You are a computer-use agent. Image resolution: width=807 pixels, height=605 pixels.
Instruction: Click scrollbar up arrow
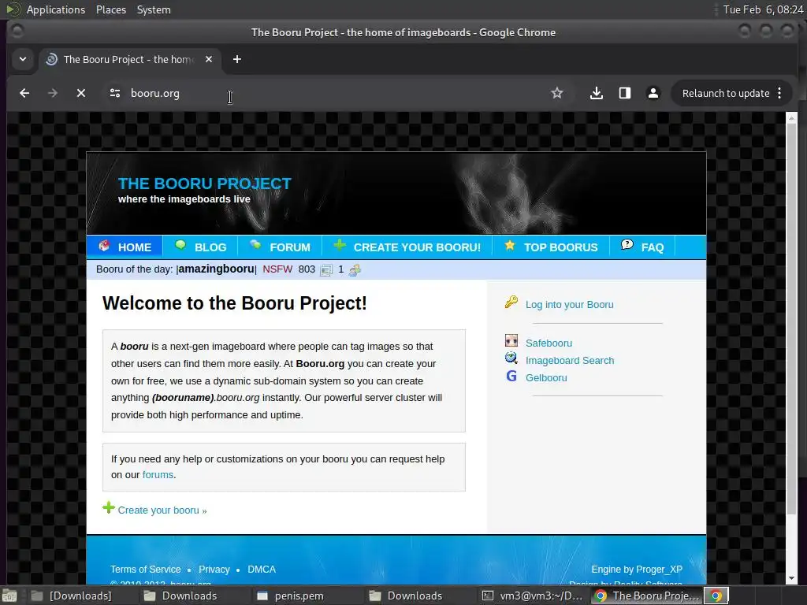tap(792, 118)
